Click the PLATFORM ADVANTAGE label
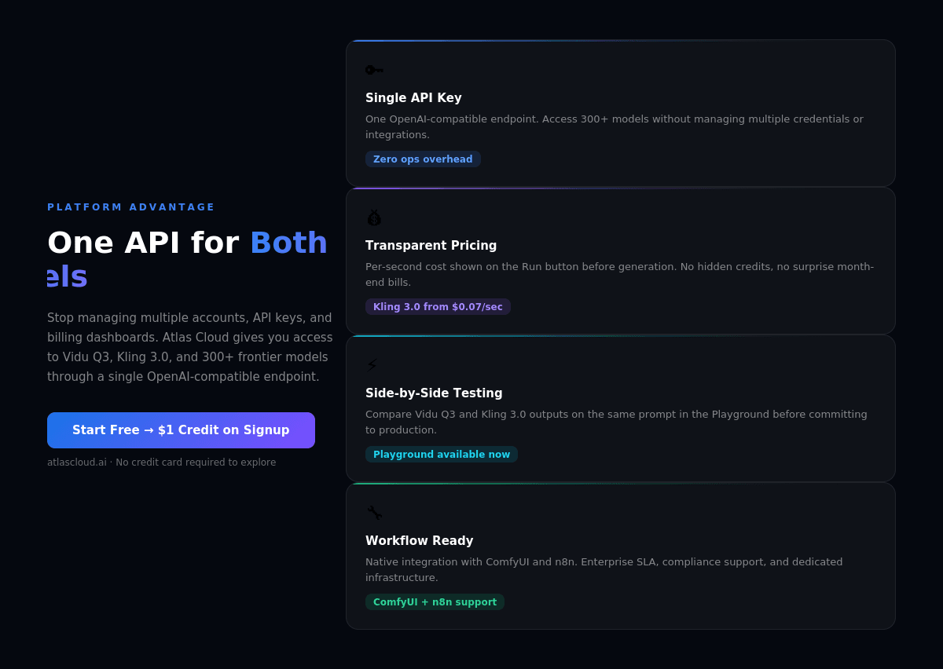The height and width of the screenshot is (669, 943). tap(131, 207)
